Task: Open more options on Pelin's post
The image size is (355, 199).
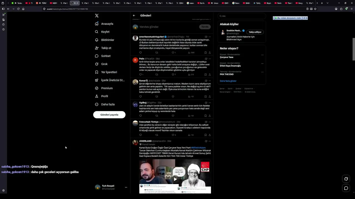Action: (x=210, y=59)
